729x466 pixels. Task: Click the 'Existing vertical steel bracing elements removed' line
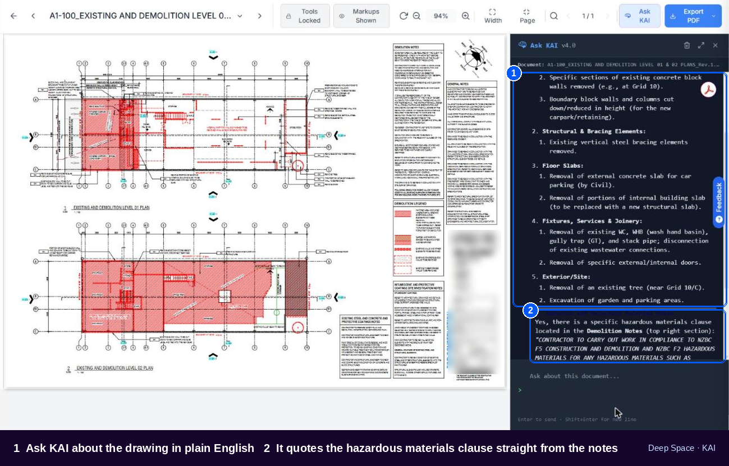[618, 146]
